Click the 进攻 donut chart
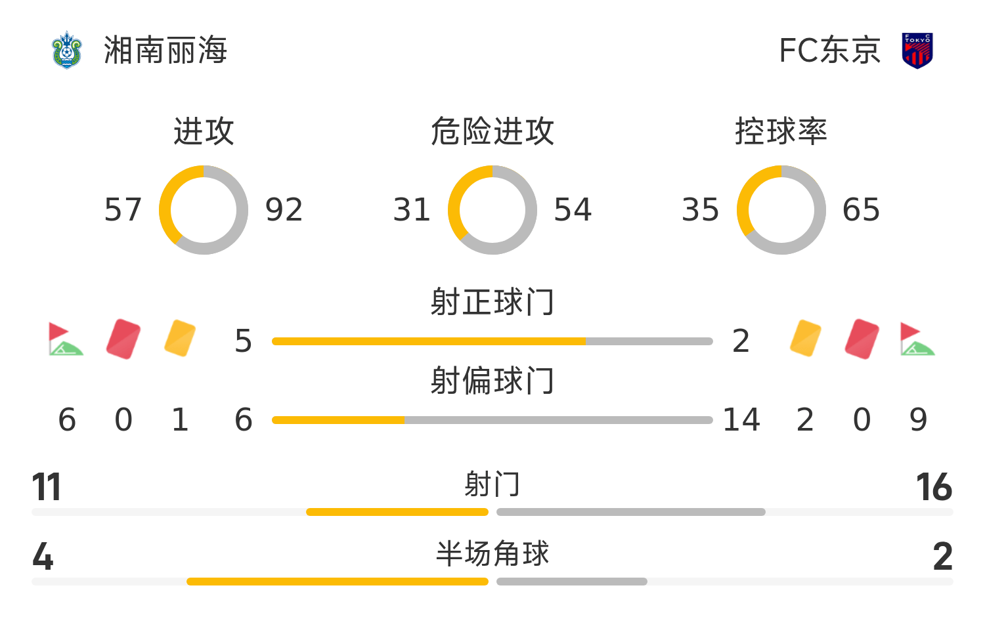 [x=204, y=210]
